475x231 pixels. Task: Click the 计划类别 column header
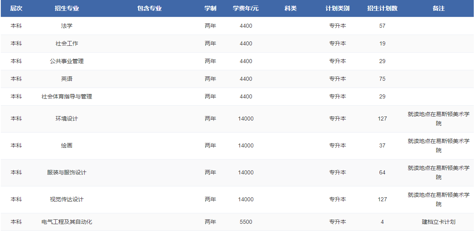click(337, 8)
